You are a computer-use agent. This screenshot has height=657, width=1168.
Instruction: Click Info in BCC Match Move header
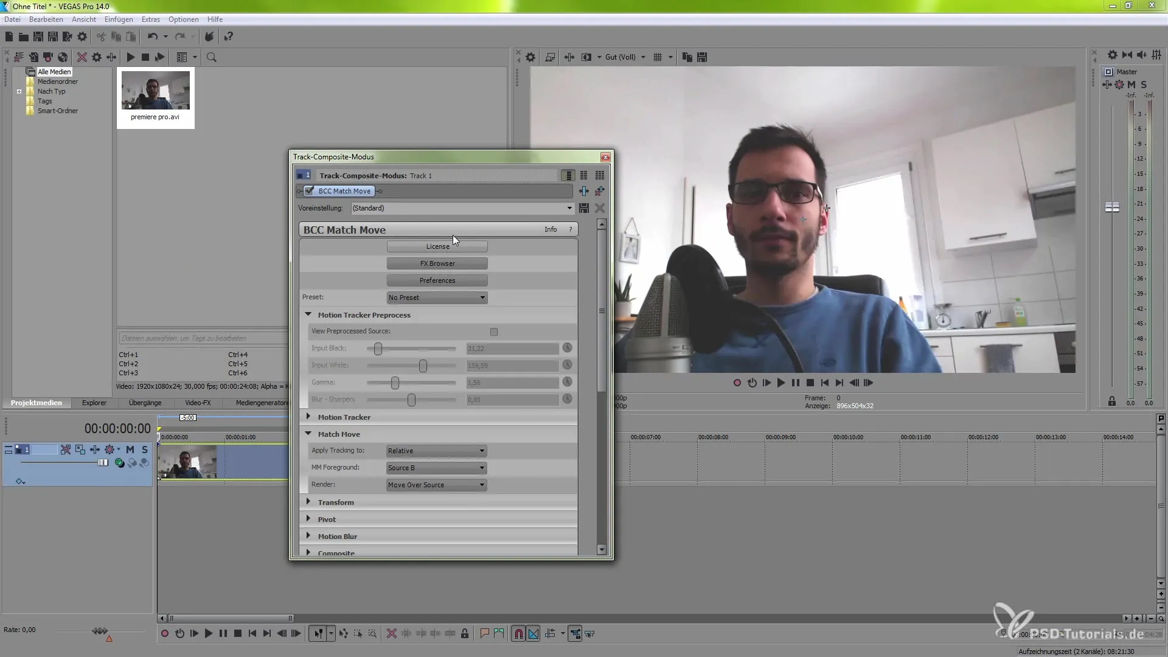(551, 229)
